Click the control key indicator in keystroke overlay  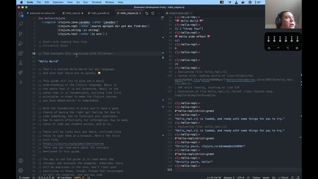(x=278, y=48)
